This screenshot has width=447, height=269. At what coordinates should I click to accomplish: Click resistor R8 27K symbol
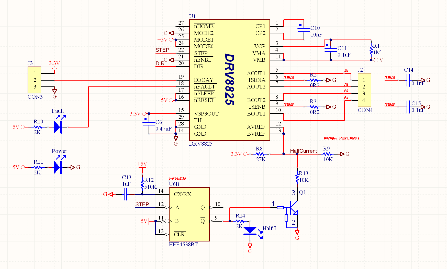click(260, 154)
